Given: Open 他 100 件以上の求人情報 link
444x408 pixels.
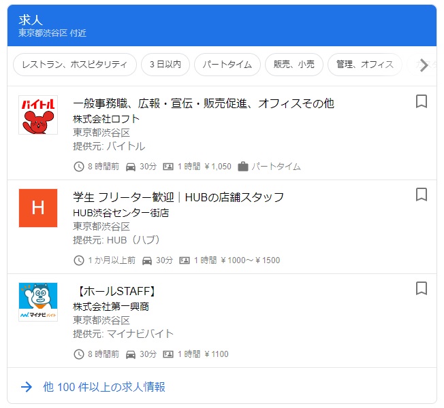Looking at the screenshot, I should point(104,387).
